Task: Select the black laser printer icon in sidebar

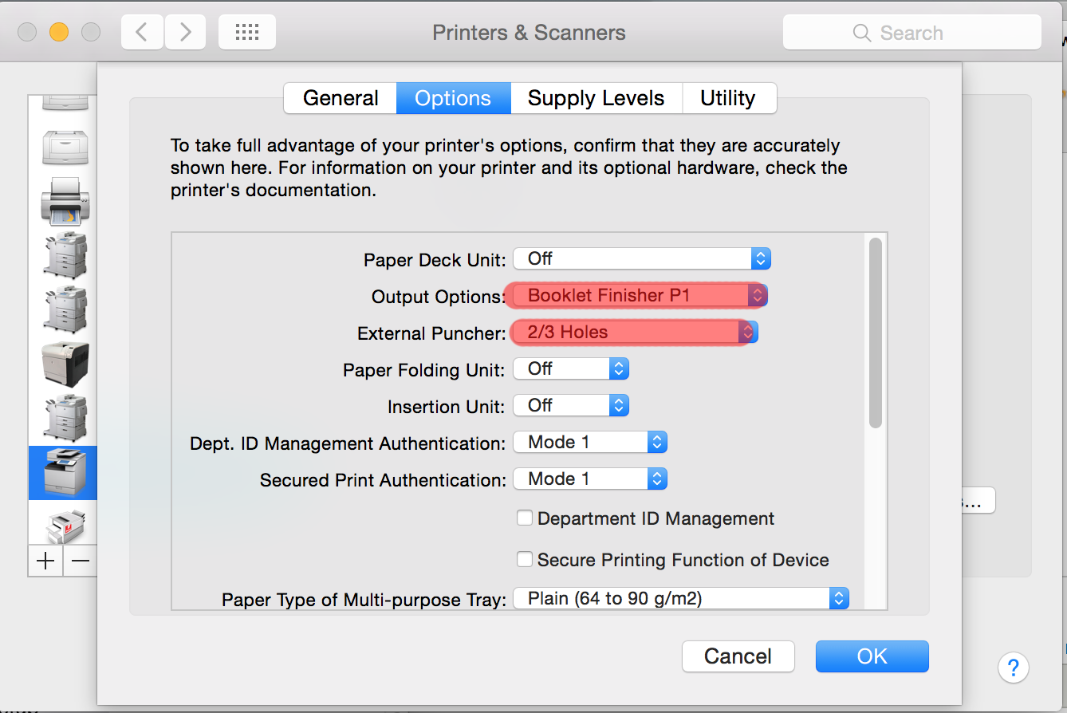Action: [x=65, y=364]
